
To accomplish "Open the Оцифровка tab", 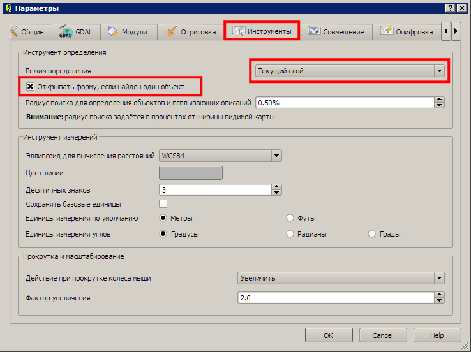I will point(407,32).
